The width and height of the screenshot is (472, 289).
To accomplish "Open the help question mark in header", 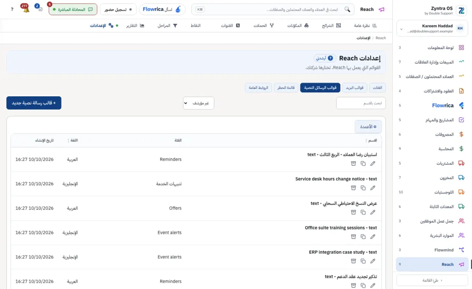I will (12, 9).
